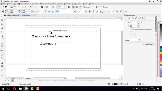Select the Connector tool
The width and height of the screenshot is (162, 91).
tap(2, 58)
